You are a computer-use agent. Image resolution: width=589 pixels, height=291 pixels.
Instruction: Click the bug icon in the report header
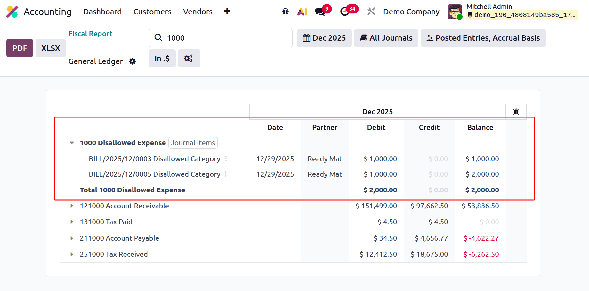click(x=516, y=112)
